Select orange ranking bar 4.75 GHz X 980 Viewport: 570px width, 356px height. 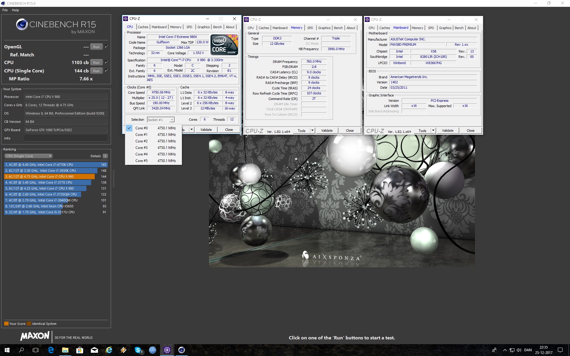(x=56, y=177)
